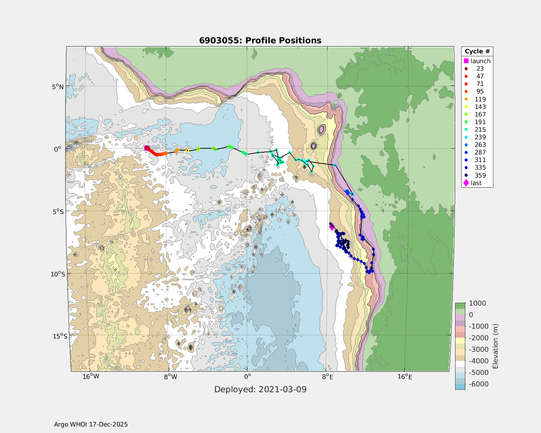The width and height of the screenshot is (541, 433).
Task: Click the magenta launch square in the legend
Action: click(466, 61)
